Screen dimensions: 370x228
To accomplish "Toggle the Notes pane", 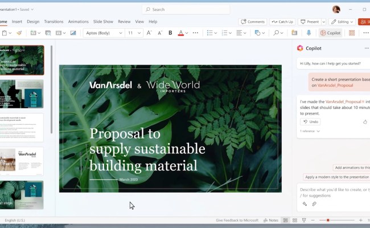I will (x=271, y=220).
